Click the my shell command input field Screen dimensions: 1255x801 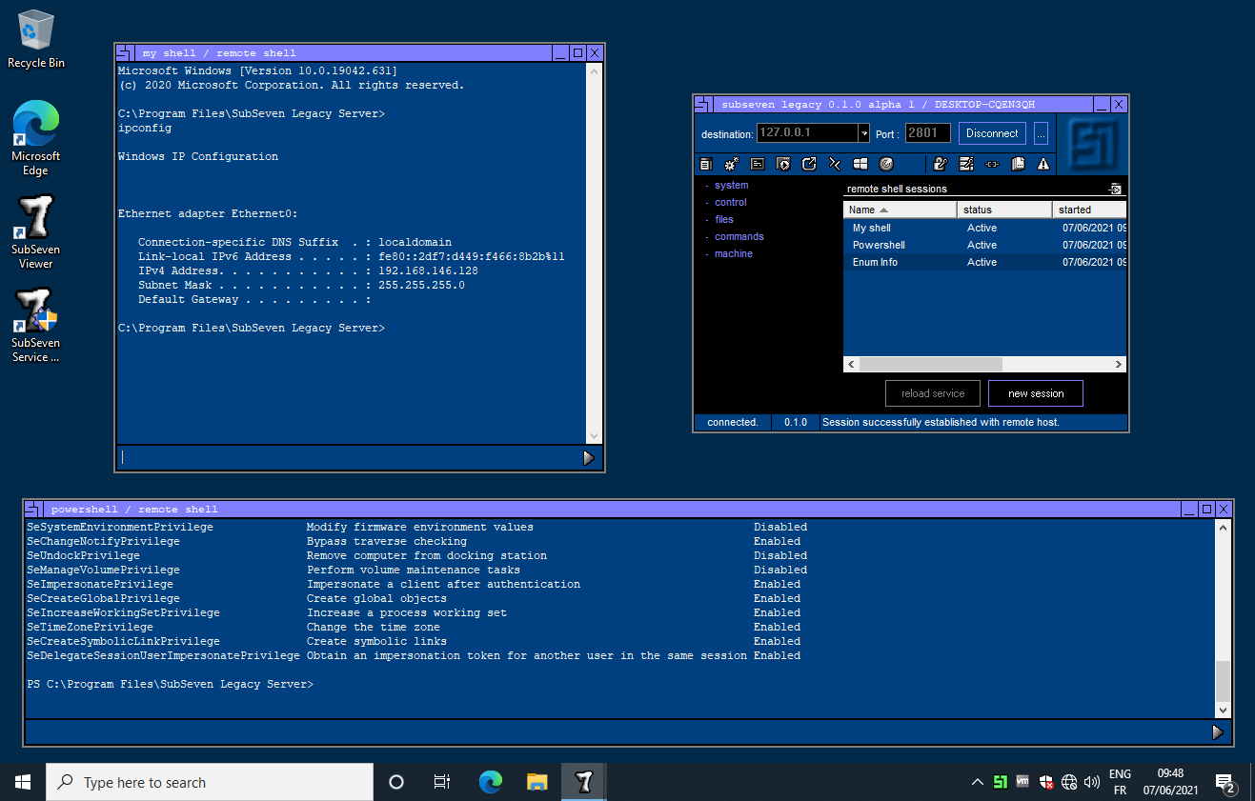[x=348, y=458]
